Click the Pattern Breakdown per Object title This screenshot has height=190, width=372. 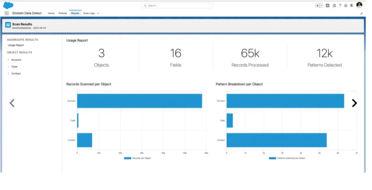(239, 84)
